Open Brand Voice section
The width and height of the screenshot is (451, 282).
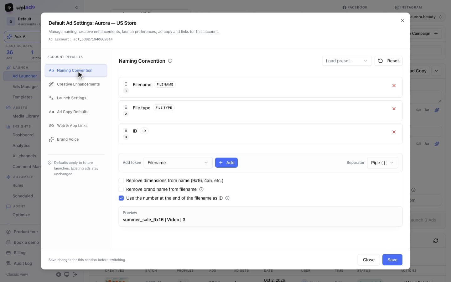coord(76,139)
